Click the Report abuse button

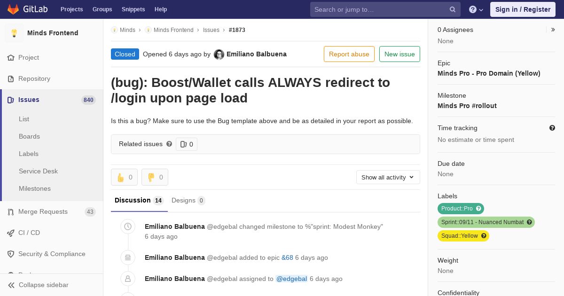[349, 54]
